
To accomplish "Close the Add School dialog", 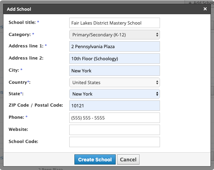I will [x=205, y=9].
